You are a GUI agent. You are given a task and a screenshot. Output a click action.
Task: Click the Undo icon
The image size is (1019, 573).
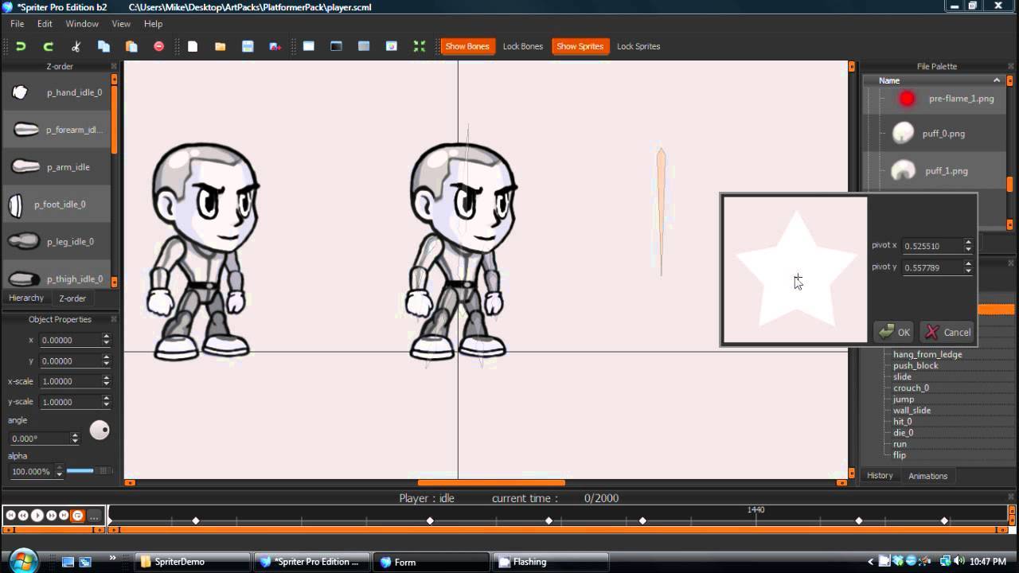point(21,46)
